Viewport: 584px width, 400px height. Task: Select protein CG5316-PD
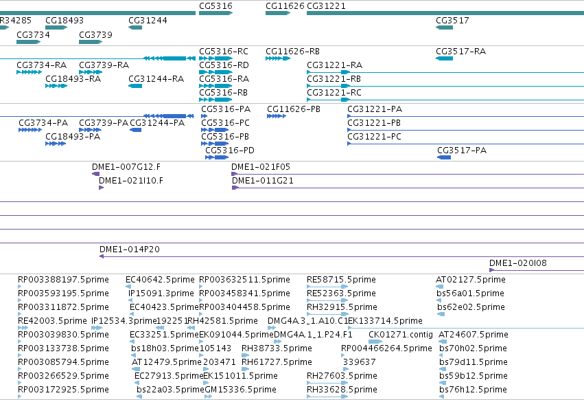coord(217,157)
